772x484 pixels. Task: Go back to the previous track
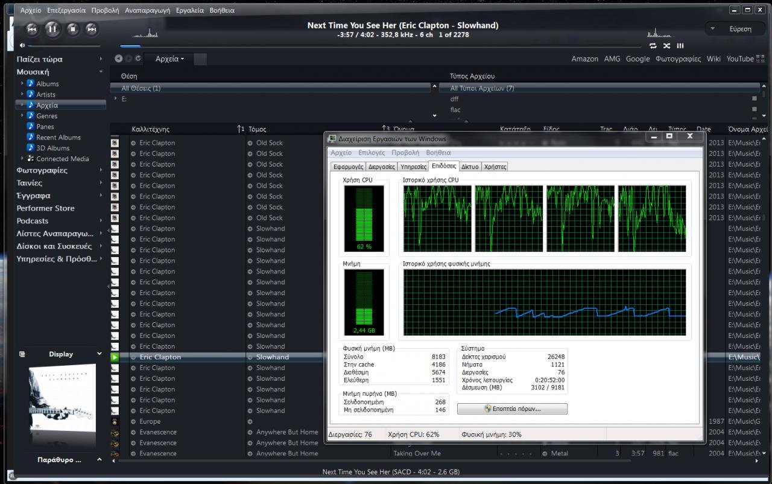[32, 28]
